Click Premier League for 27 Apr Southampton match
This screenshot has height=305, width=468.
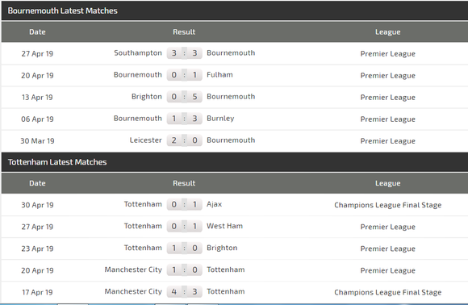[387, 54]
